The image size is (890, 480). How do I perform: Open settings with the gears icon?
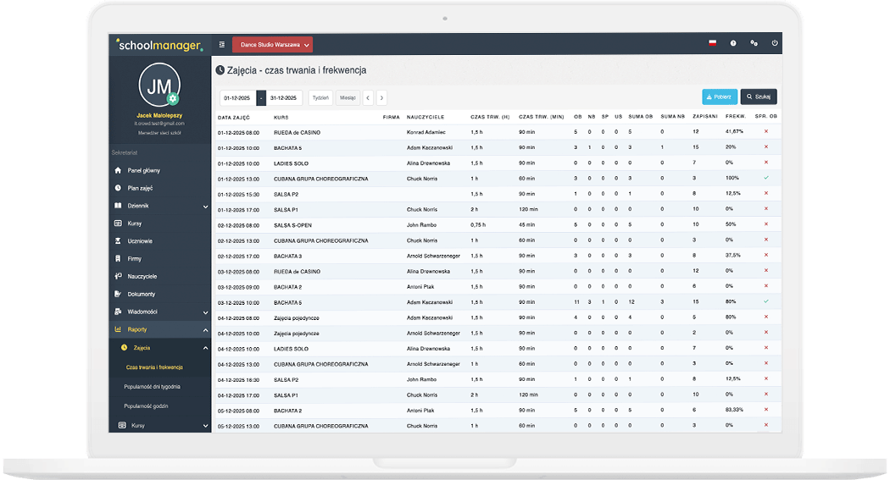[754, 43]
